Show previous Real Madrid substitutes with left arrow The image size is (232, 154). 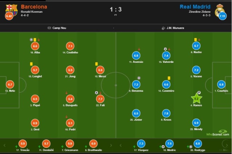(121, 145)
